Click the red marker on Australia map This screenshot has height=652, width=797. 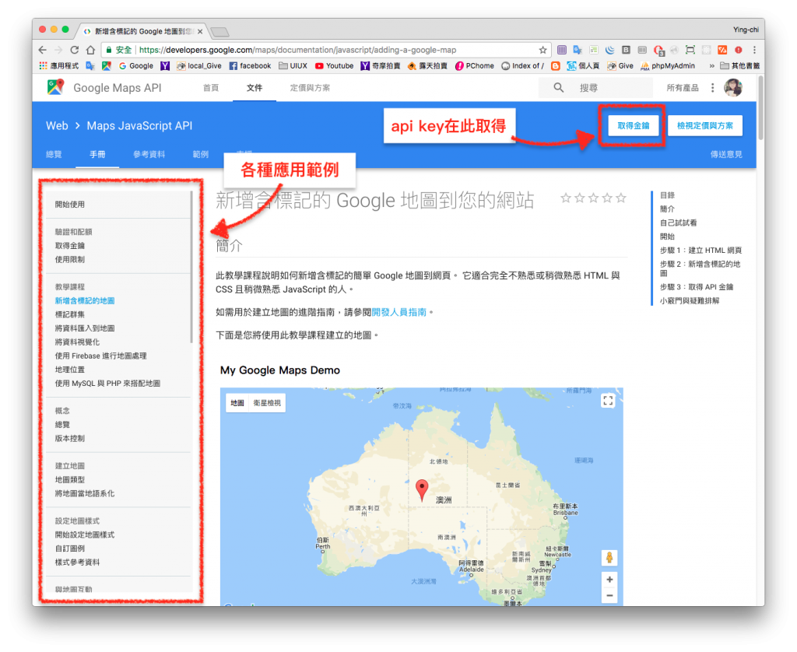click(x=422, y=490)
